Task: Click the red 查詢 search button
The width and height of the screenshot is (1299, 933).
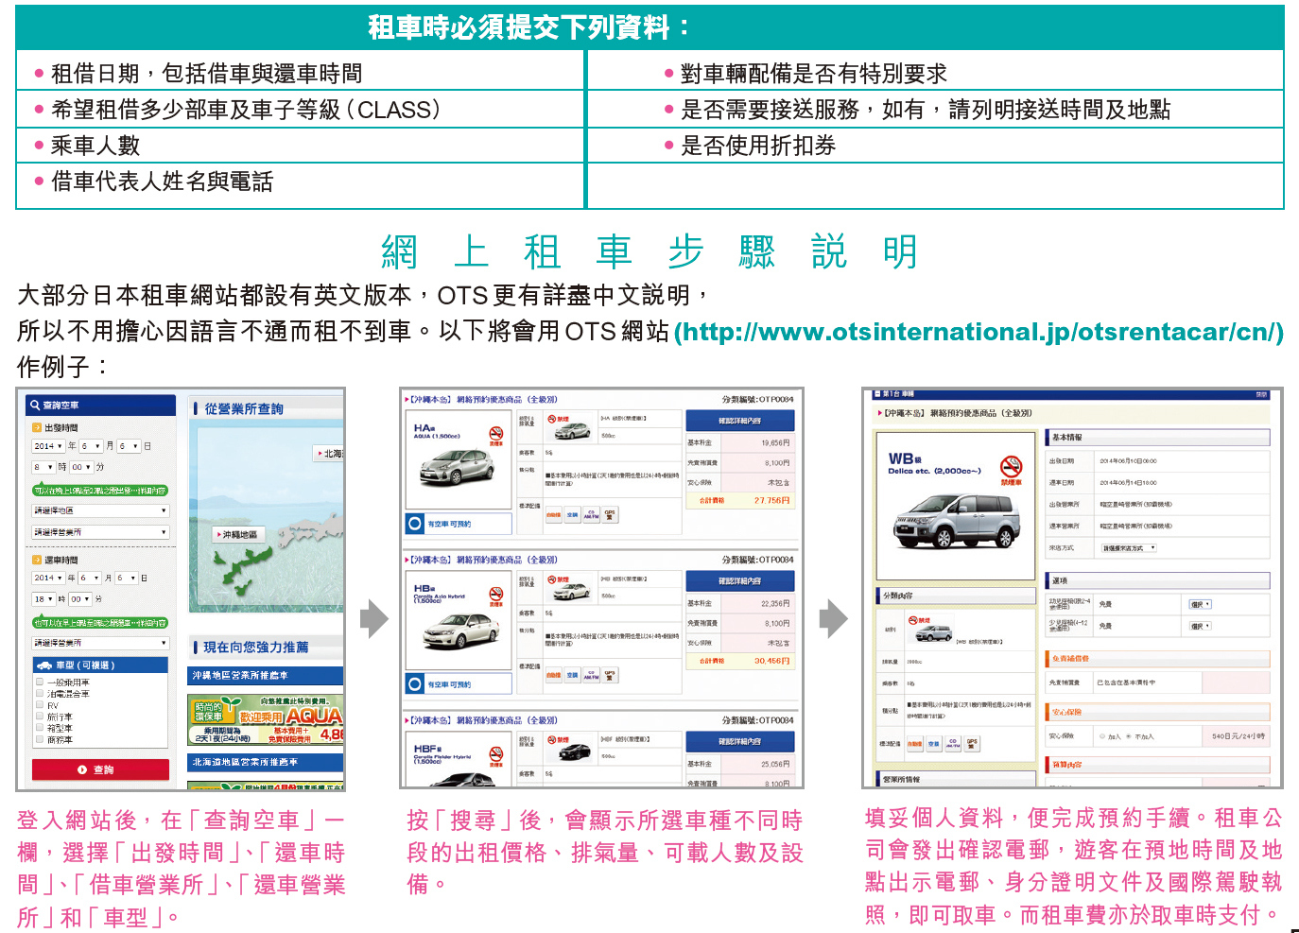Action: pyautogui.click(x=100, y=769)
